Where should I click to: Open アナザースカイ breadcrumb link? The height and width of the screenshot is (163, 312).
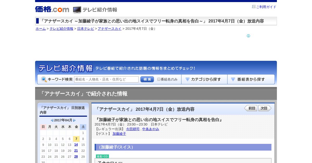(x=109, y=29)
